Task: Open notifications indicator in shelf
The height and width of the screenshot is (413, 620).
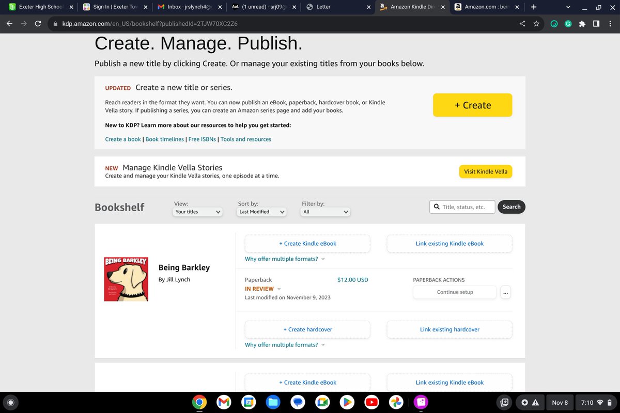Action: coord(530,402)
